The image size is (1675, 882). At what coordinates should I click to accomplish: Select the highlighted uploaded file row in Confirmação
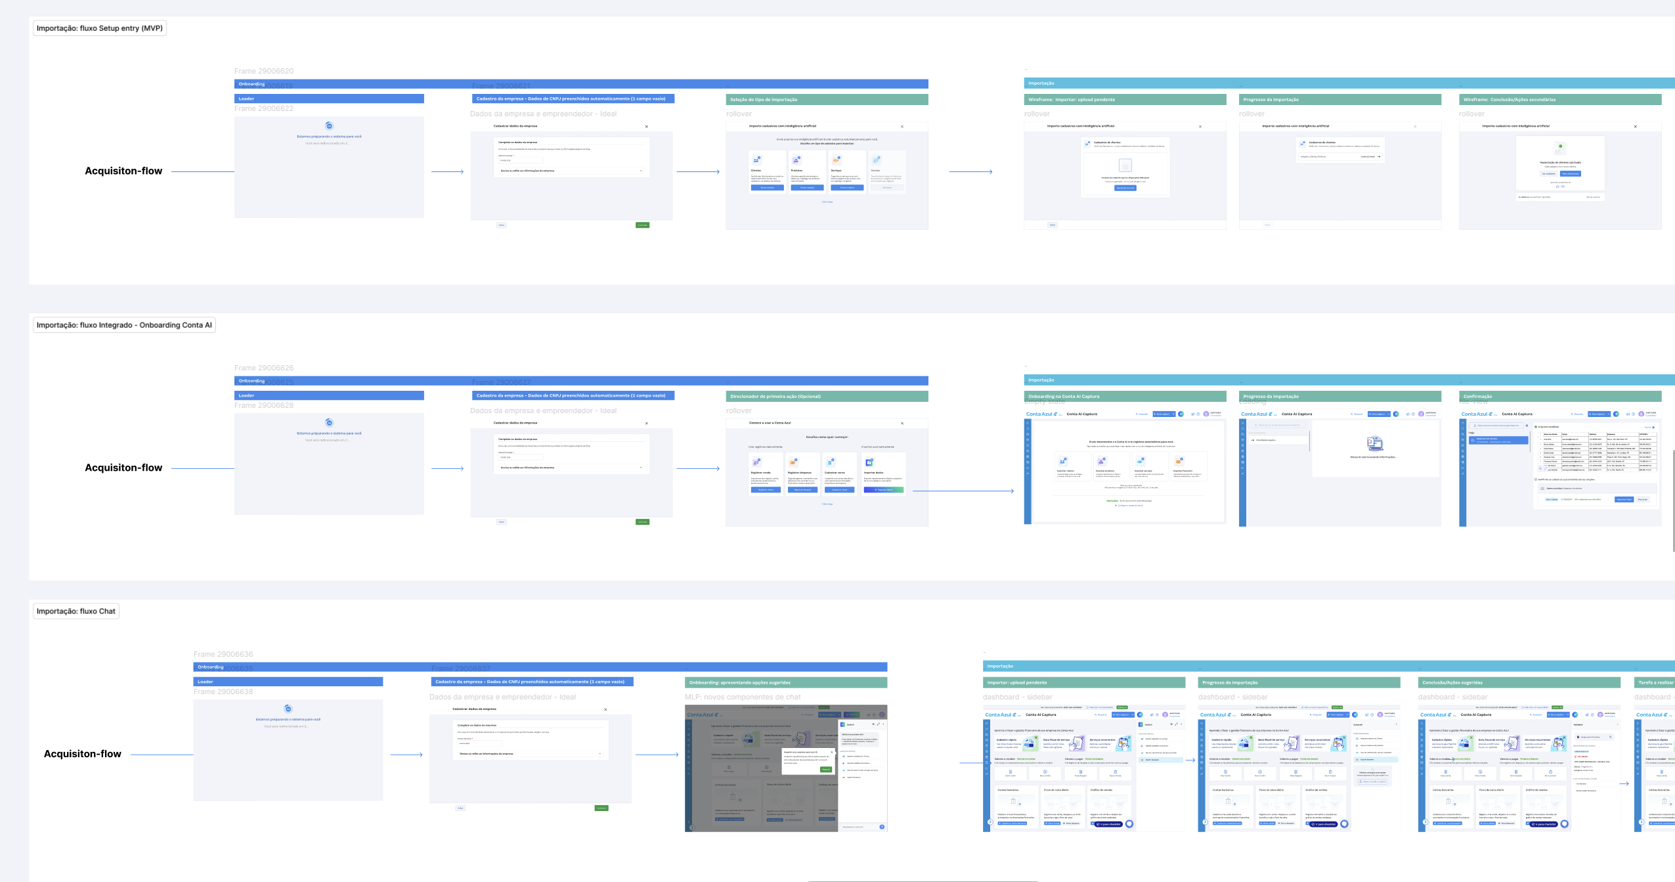coord(1498,440)
